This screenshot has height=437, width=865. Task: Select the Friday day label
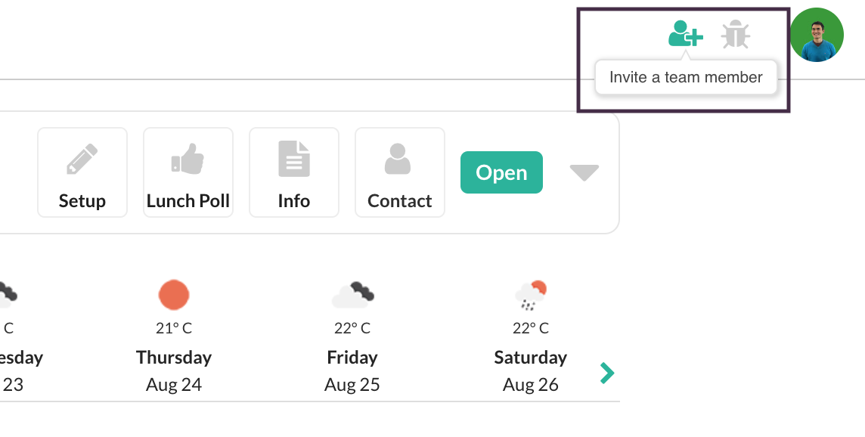[352, 357]
